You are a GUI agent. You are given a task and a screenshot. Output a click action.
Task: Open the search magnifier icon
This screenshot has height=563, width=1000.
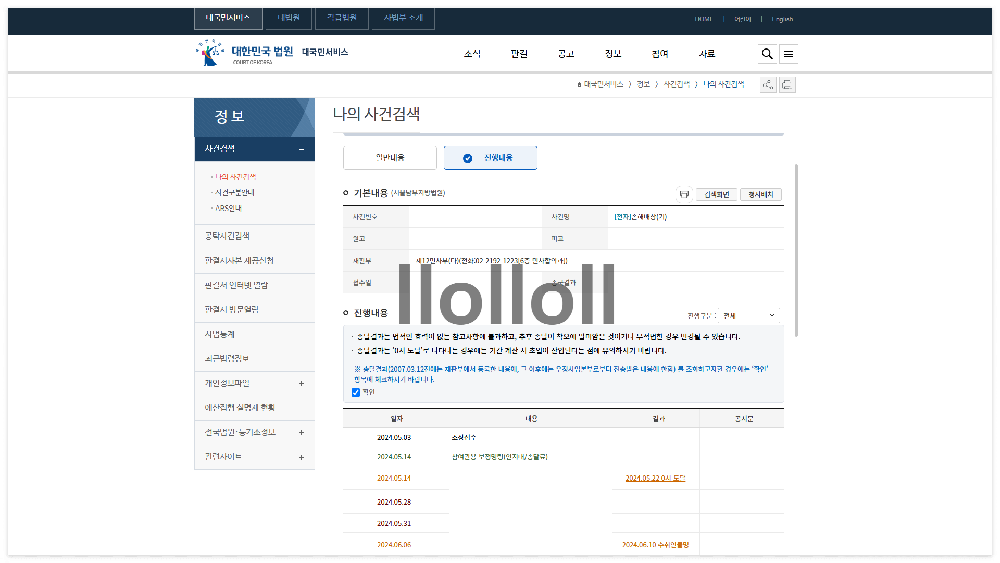click(767, 54)
